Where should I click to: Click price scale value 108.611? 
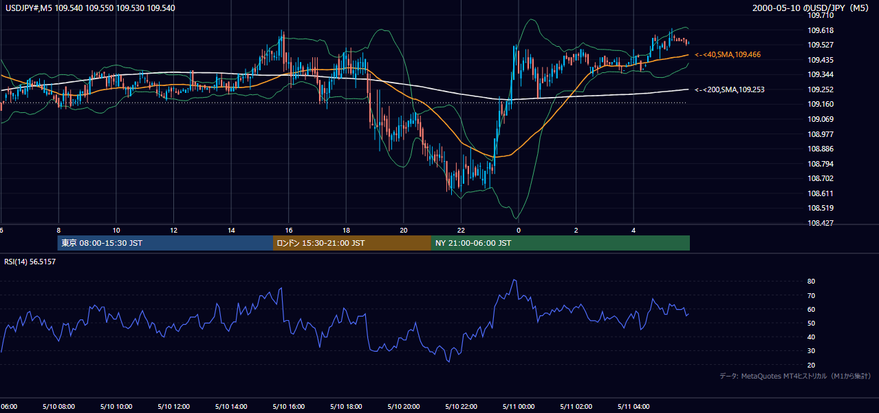821,193
